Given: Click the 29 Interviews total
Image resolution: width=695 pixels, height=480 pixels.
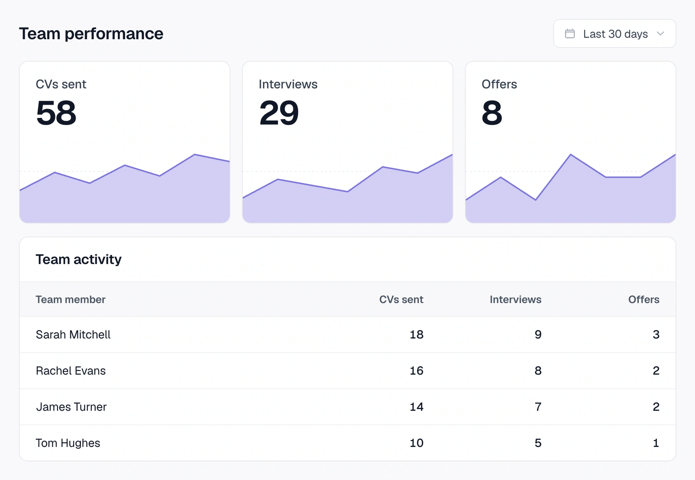Looking at the screenshot, I should pos(279,113).
